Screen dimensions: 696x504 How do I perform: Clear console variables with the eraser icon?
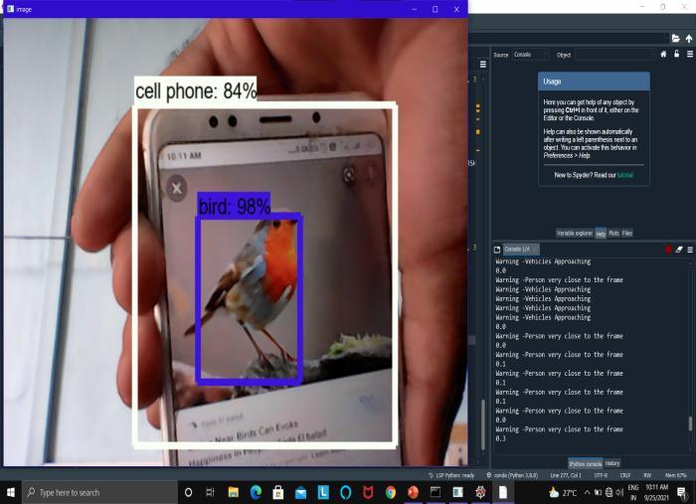tap(679, 250)
